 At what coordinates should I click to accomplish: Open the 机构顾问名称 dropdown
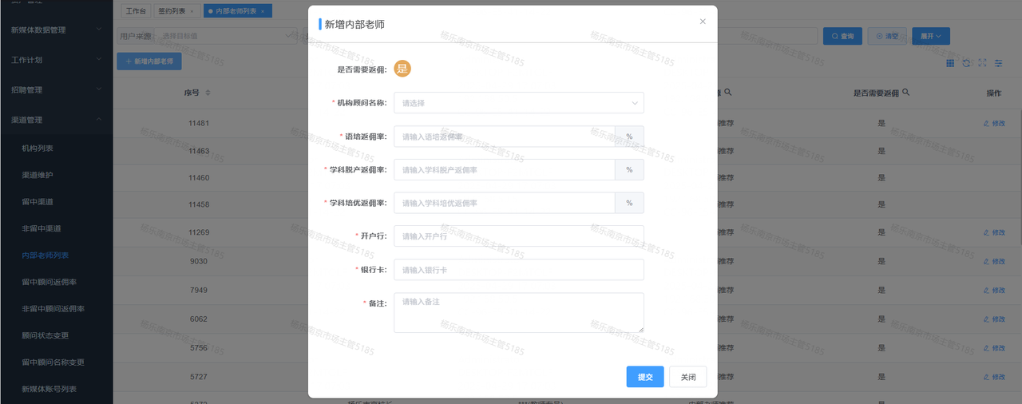518,103
